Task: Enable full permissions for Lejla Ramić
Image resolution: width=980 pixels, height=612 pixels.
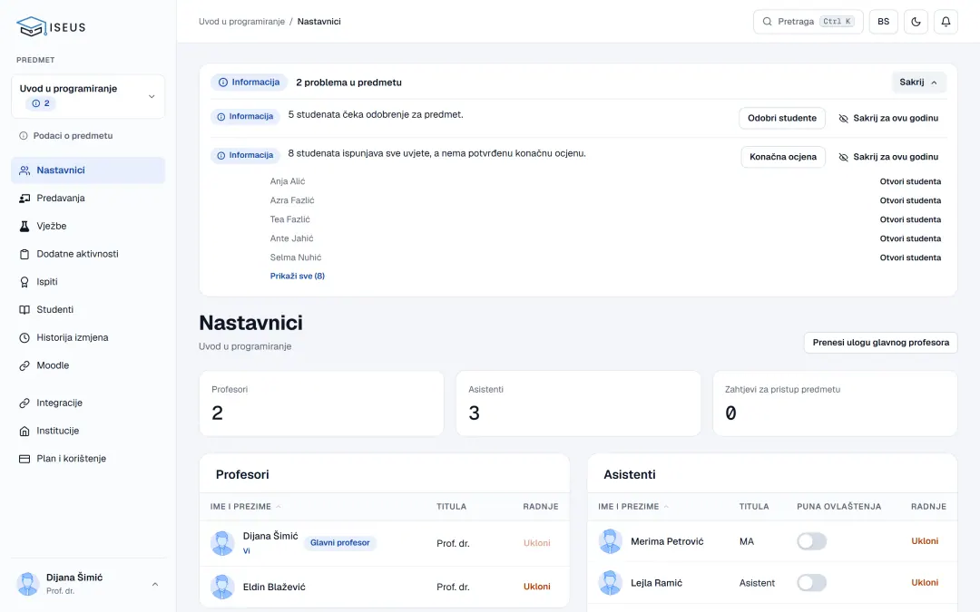Action: point(811,583)
